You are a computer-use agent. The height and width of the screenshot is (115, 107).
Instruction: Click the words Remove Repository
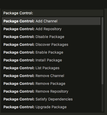[52, 92]
